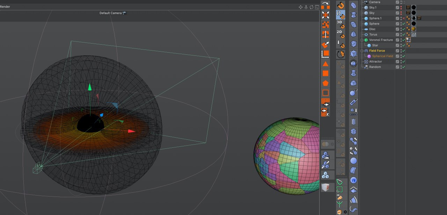447x215 pixels.
Task: Click the Default Camera viewport label
Action: (x=111, y=13)
